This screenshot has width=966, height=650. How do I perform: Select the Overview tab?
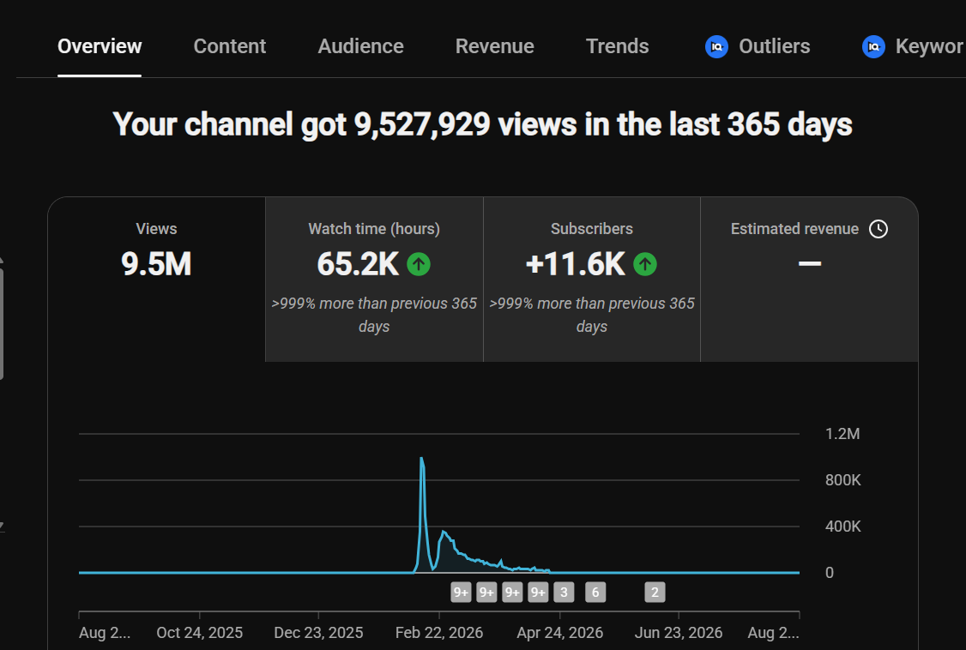100,46
